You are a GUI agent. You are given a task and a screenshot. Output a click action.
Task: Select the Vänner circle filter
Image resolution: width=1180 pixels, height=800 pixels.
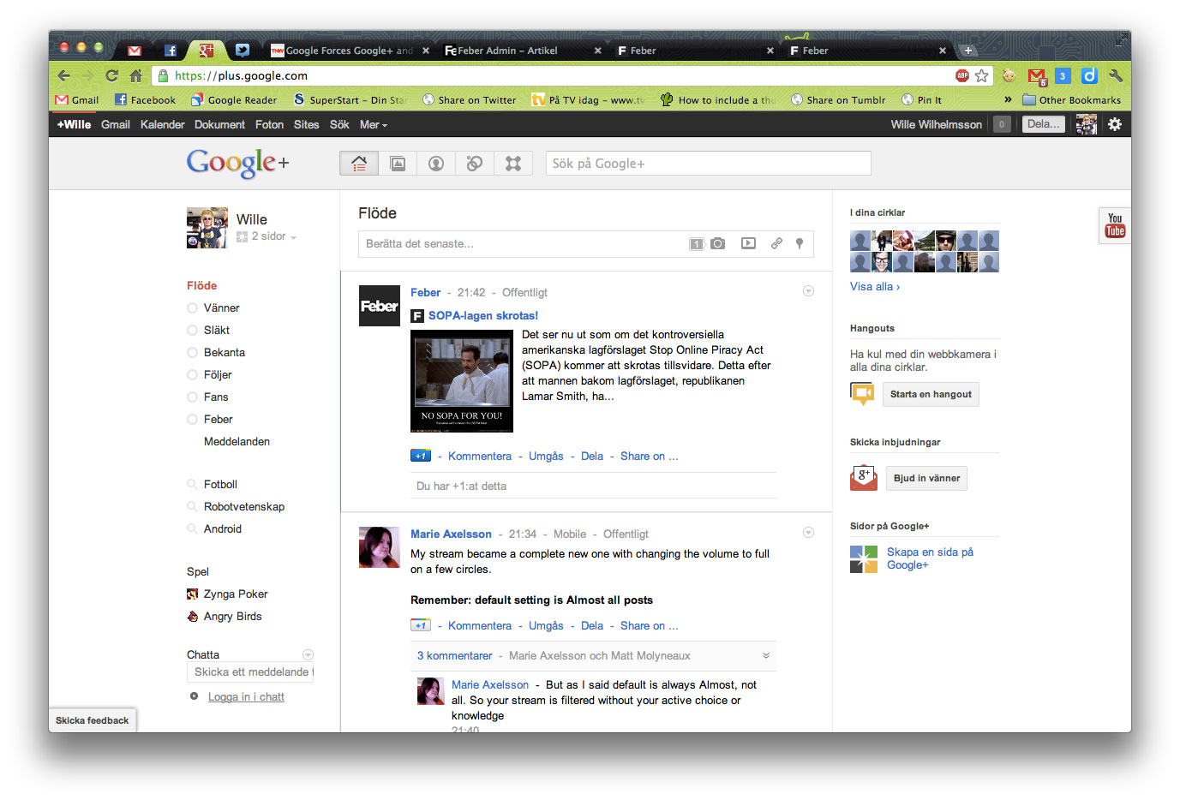(221, 307)
